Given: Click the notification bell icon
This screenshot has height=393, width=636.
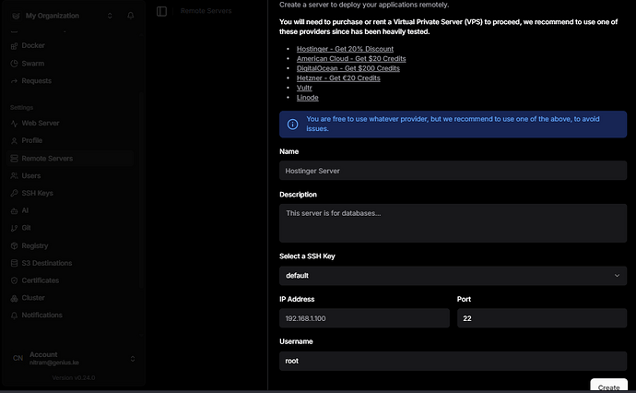Looking at the screenshot, I should coord(130,16).
